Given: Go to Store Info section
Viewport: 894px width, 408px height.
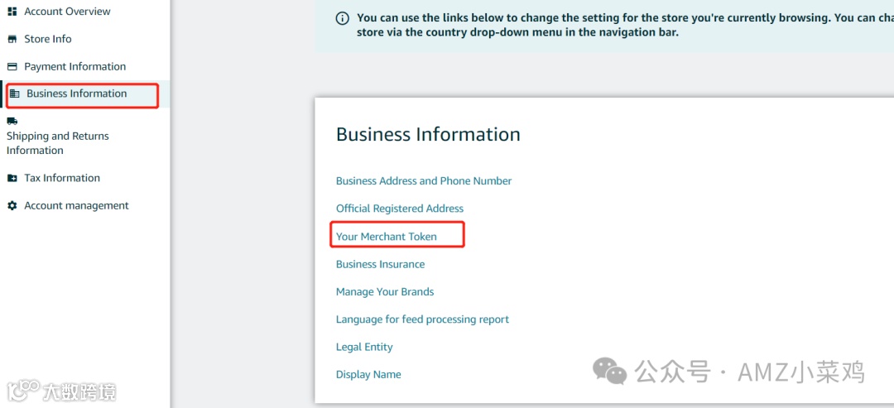Looking at the screenshot, I should point(48,40).
